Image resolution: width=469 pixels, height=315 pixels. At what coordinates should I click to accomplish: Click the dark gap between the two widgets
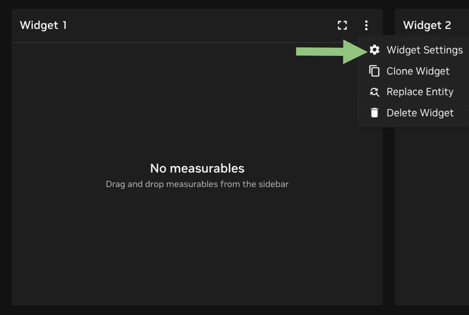pos(389,182)
